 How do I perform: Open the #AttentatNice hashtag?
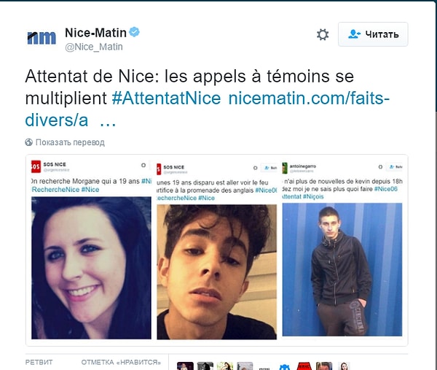pyautogui.click(x=166, y=98)
